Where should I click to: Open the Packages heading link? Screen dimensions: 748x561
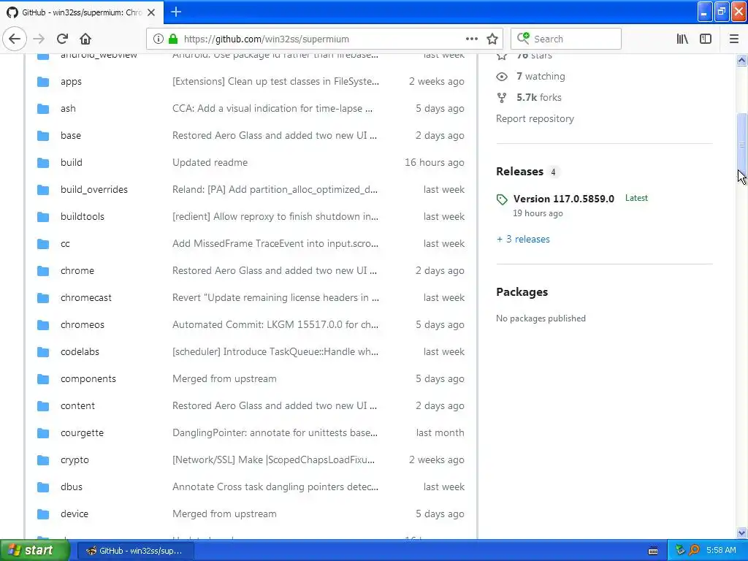point(522,292)
